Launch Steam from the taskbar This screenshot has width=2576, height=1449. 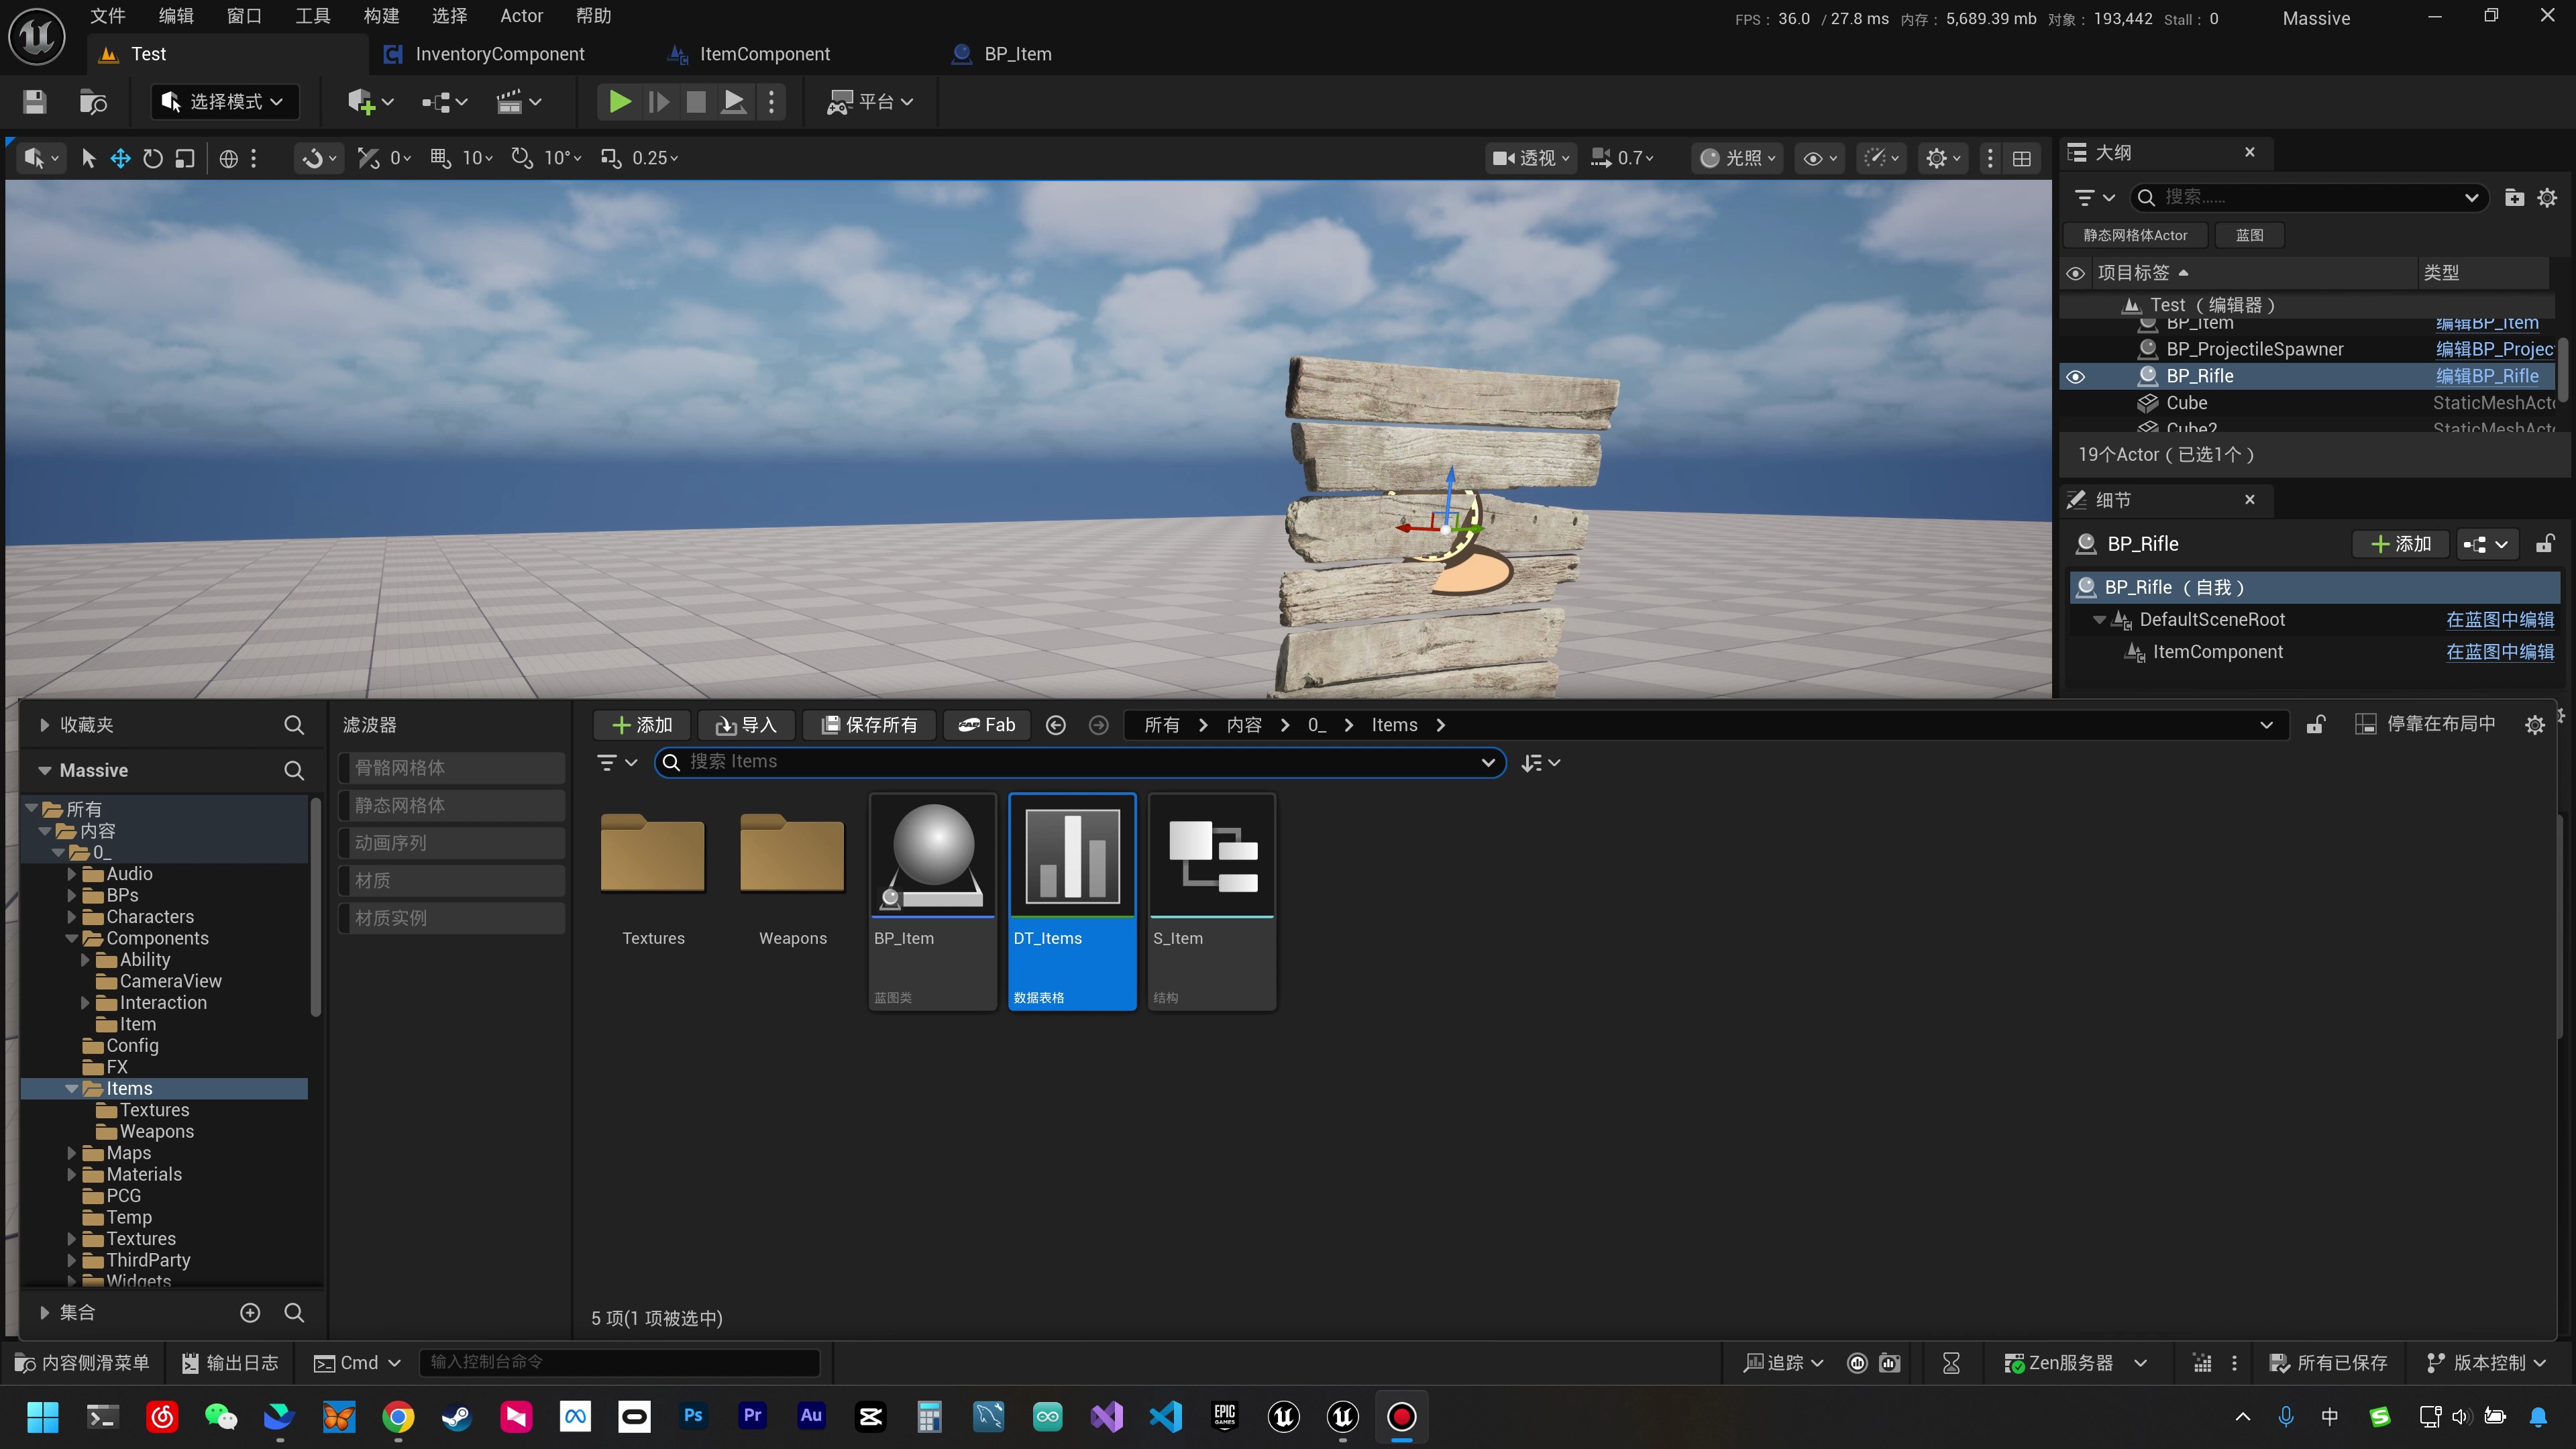click(457, 1416)
